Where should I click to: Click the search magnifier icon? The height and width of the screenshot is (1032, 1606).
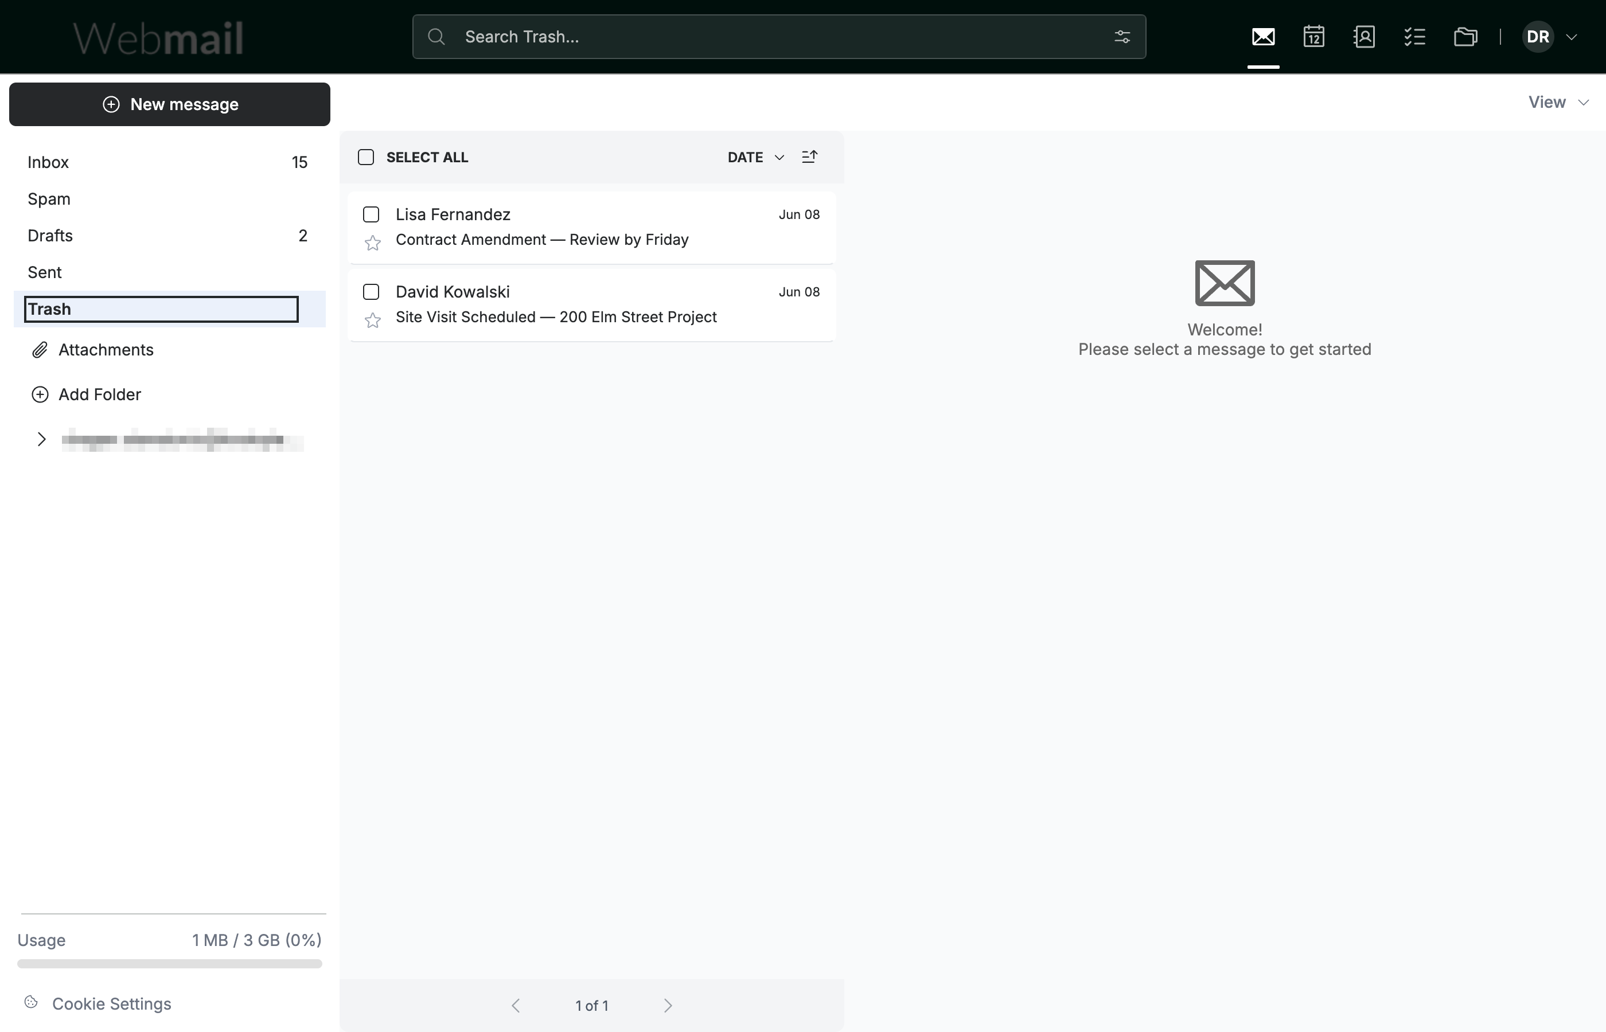click(x=436, y=37)
